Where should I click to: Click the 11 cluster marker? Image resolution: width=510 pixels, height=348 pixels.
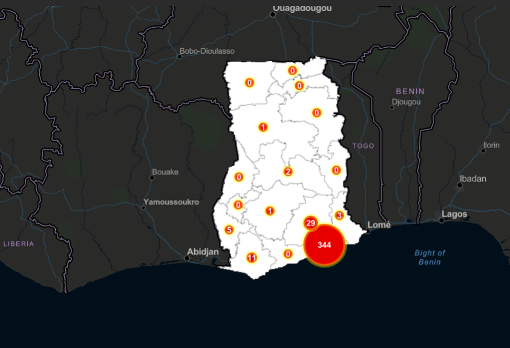click(x=252, y=258)
